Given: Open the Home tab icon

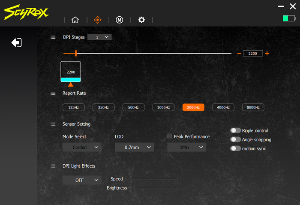Looking at the screenshot, I should 75,20.
